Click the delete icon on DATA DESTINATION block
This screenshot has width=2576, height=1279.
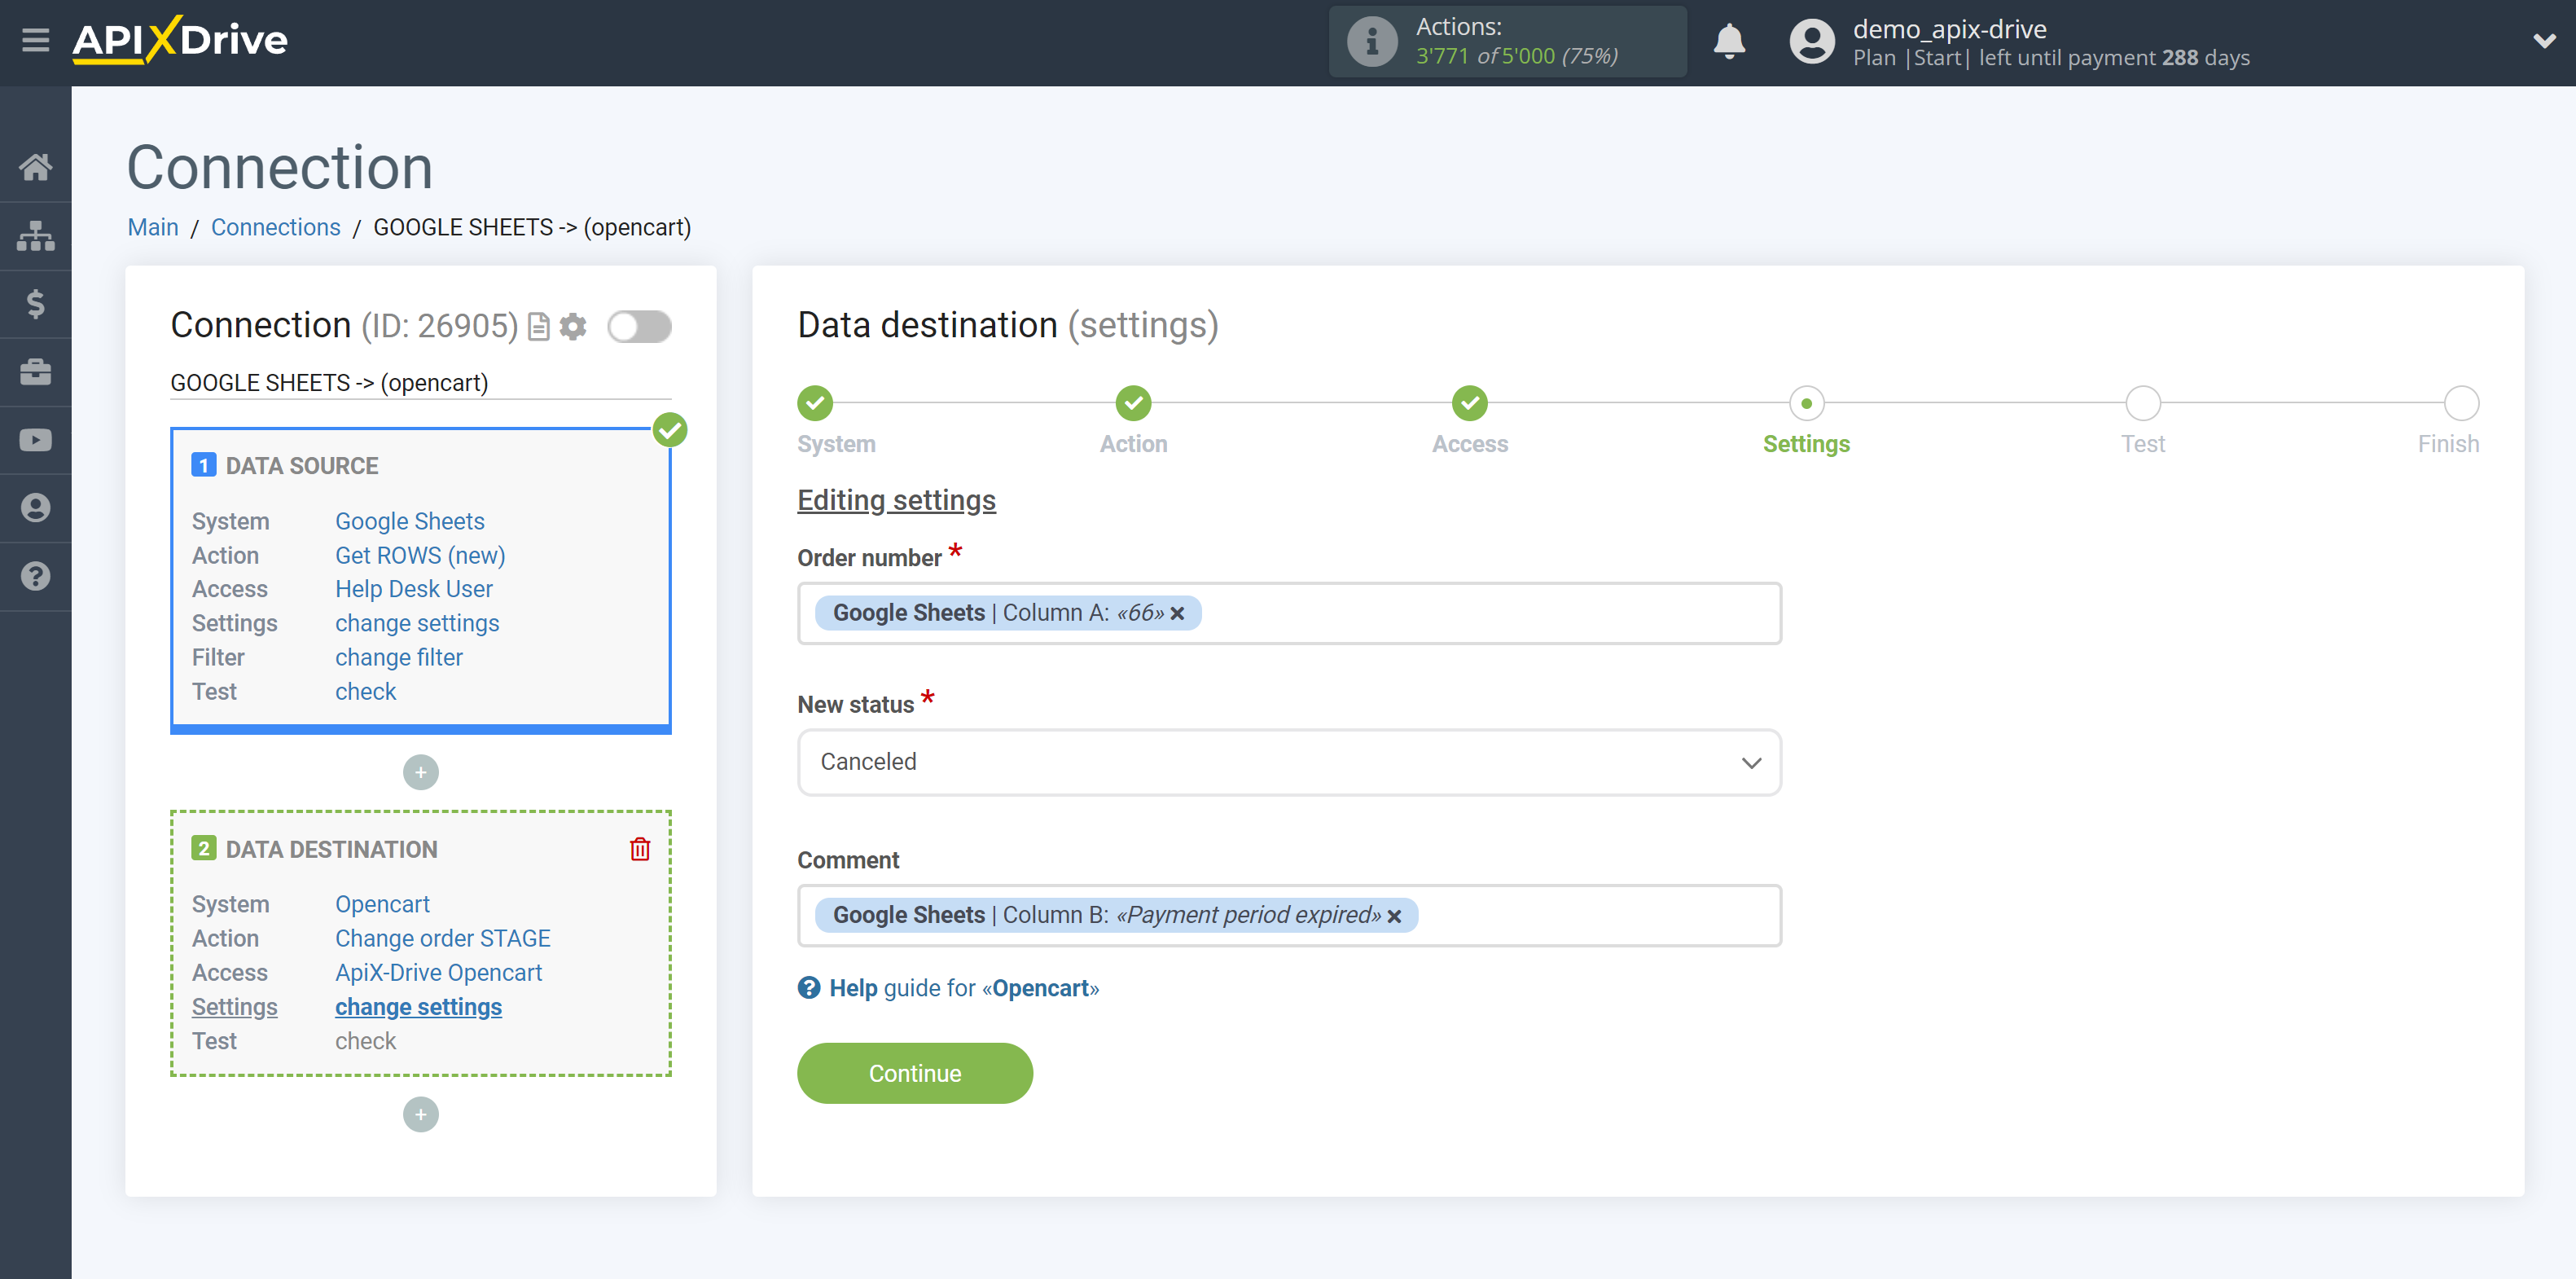pyautogui.click(x=643, y=848)
